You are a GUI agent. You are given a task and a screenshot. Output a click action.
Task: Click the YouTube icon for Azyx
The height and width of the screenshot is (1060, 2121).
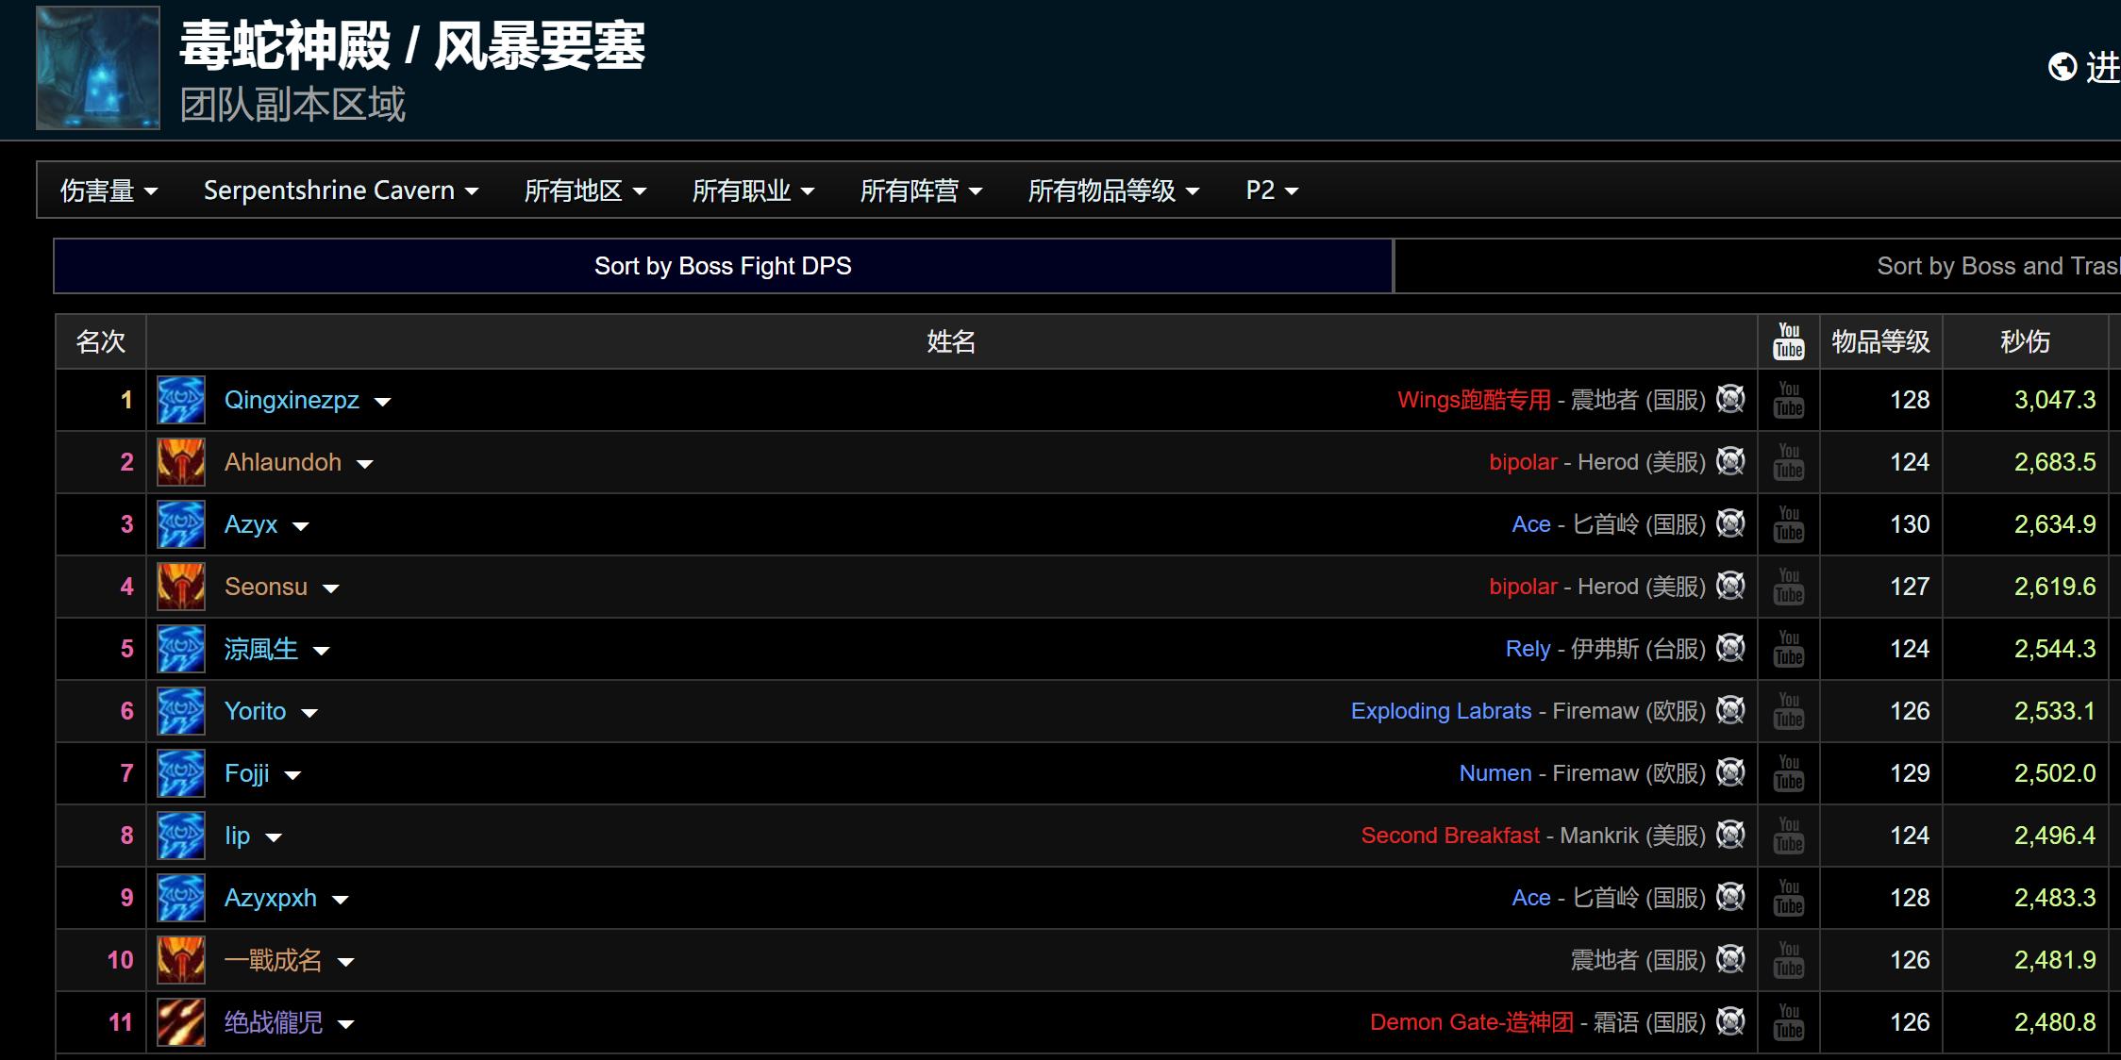pyautogui.click(x=1788, y=524)
